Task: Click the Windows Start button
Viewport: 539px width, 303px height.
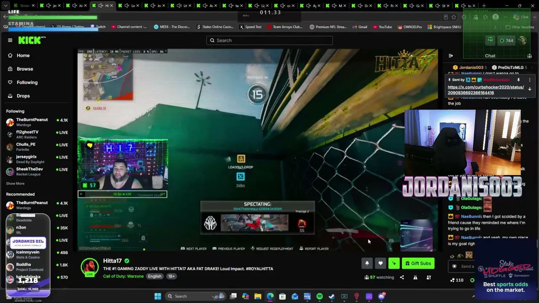Action: click(x=157, y=296)
